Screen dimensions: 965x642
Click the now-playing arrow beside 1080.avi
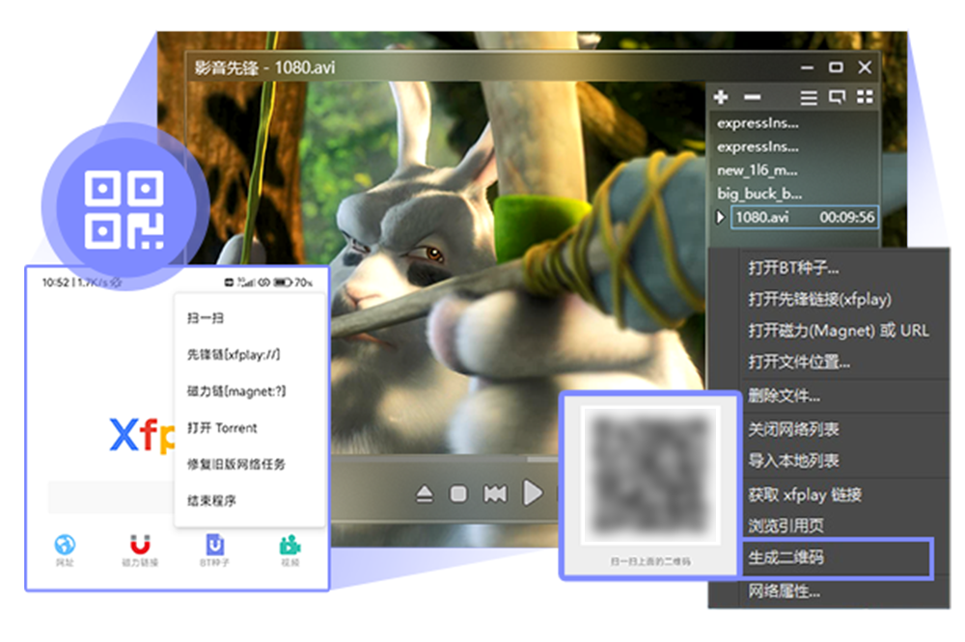(720, 217)
